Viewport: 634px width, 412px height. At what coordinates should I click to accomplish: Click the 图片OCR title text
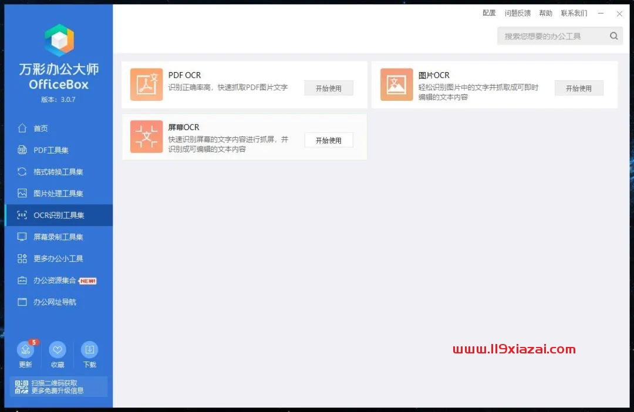pos(434,75)
